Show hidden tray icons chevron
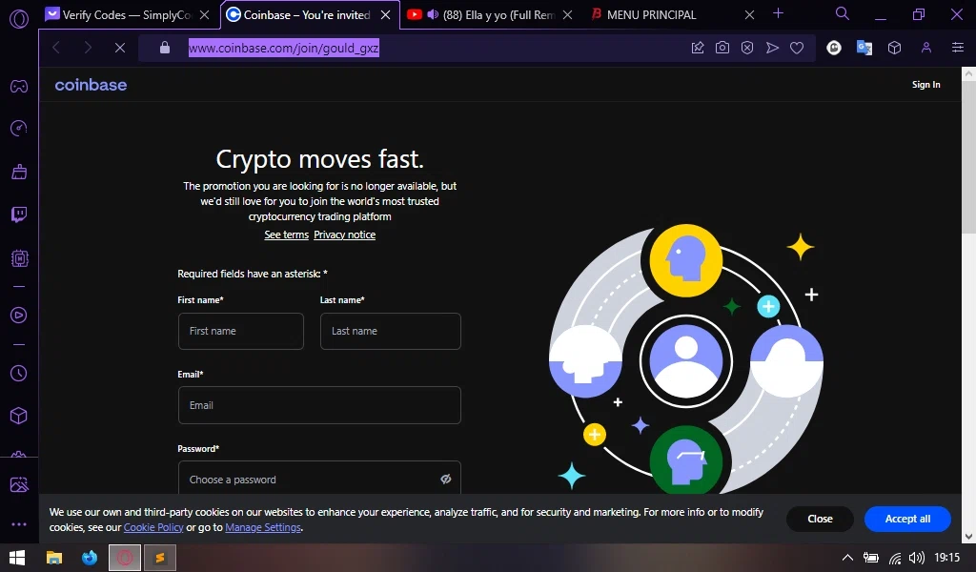The height and width of the screenshot is (572, 976). (847, 558)
